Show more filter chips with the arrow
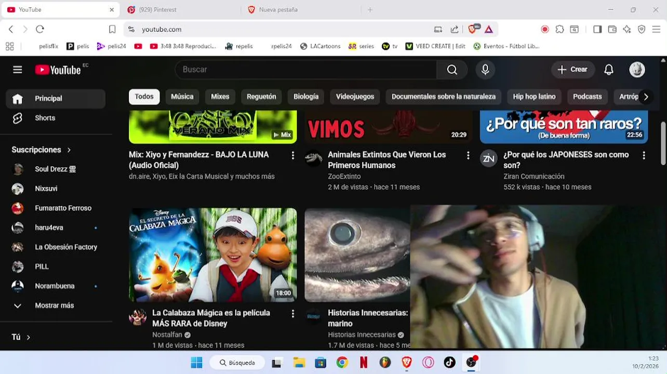 tap(646, 97)
